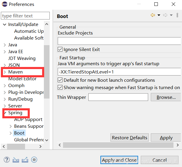Screen dimensions: 182x167
Task: Toggle the Ignore Silent Exit checkbox
Action: pos(60,50)
